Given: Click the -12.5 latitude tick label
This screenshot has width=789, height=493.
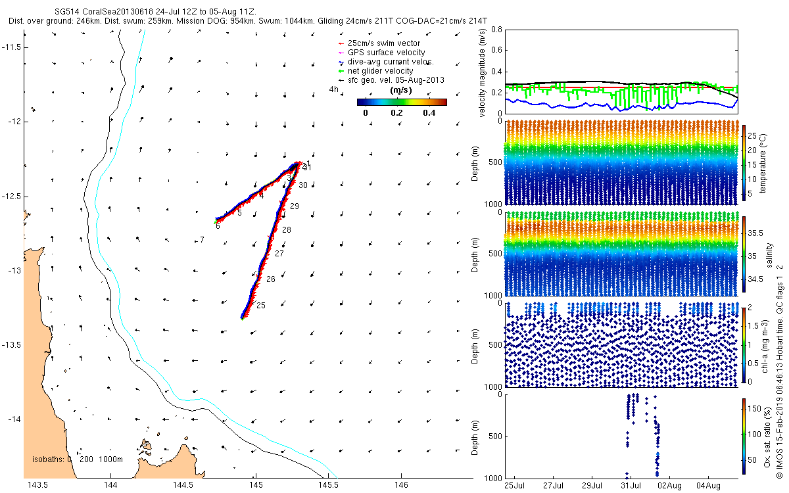Looking at the screenshot, I should coord(13,197).
